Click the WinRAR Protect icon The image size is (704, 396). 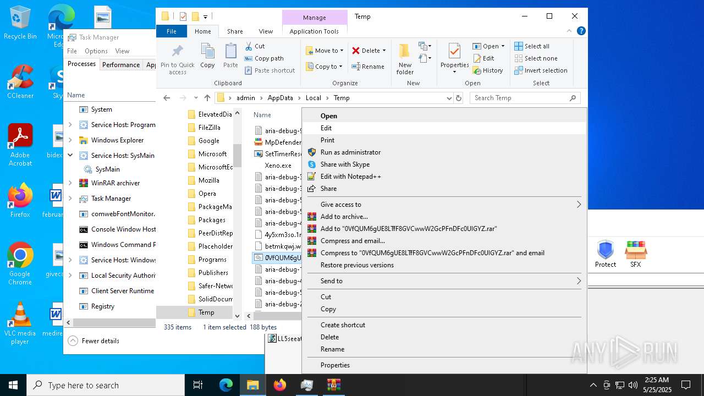click(606, 254)
